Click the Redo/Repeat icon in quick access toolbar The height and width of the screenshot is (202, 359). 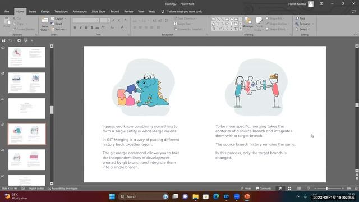pos(19,40)
